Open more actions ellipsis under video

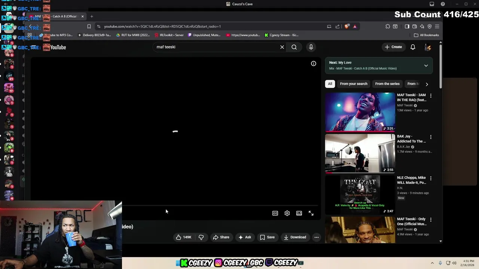317,237
